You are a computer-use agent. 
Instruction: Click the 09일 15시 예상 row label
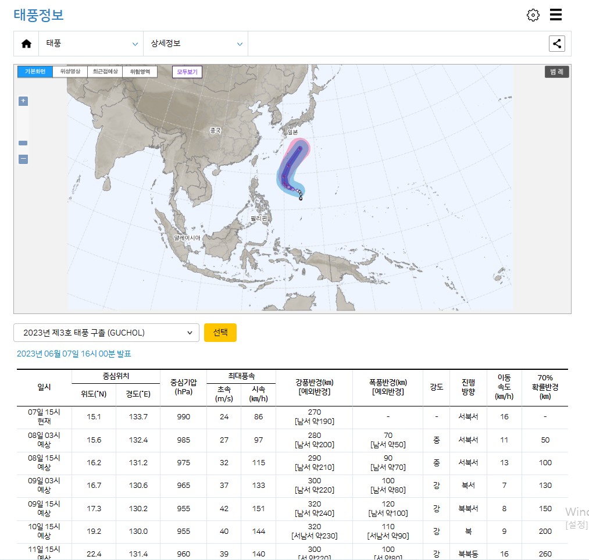coord(44,509)
